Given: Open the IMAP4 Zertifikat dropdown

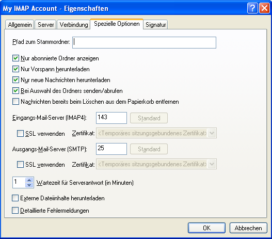Looking at the screenshot, I should click(x=212, y=133).
